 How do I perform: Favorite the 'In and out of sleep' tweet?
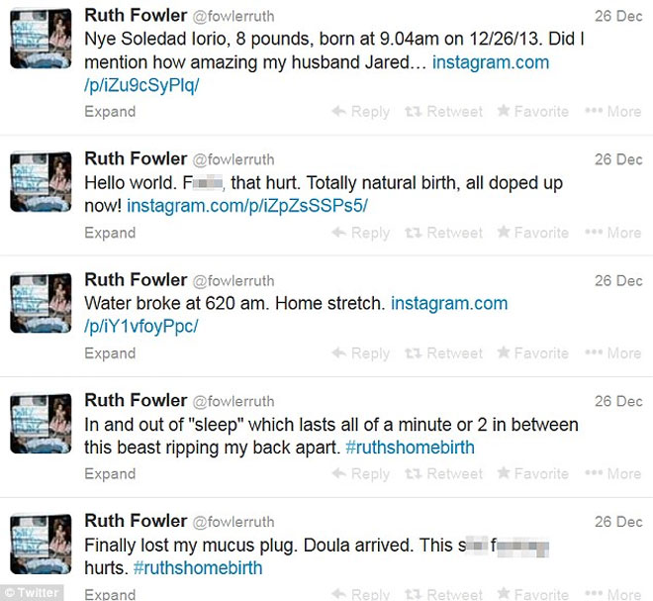(x=532, y=474)
